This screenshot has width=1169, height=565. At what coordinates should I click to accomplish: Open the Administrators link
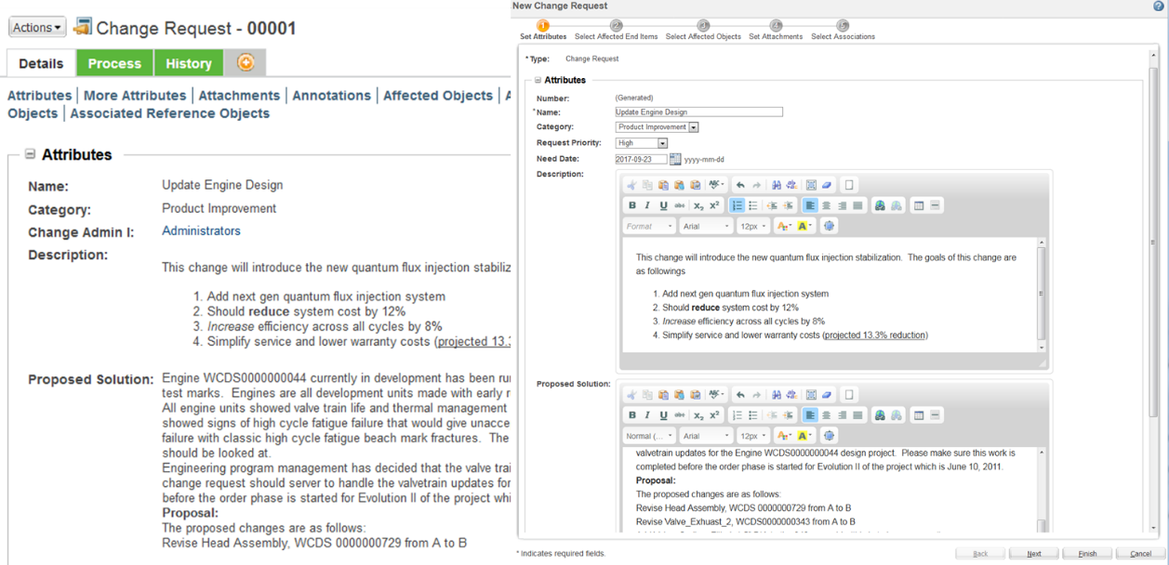[x=201, y=230]
